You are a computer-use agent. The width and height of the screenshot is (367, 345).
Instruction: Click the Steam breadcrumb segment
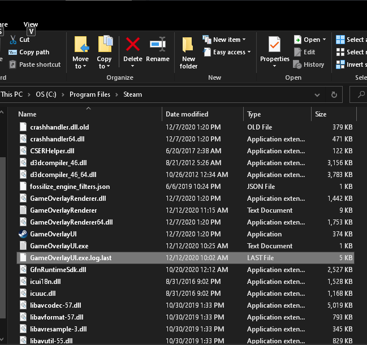click(x=133, y=94)
